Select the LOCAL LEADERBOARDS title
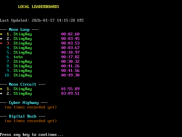The image size is (182, 137). 38,7
